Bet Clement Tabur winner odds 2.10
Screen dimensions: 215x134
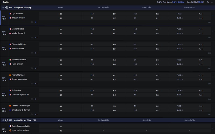(x=60, y=29)
